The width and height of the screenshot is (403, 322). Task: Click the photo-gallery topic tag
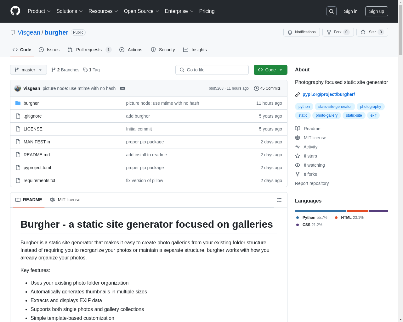326,115
